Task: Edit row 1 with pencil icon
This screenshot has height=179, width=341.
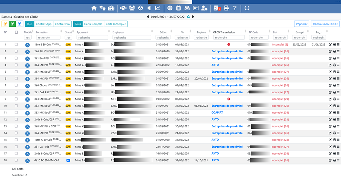Action: (x=330, y=44)
